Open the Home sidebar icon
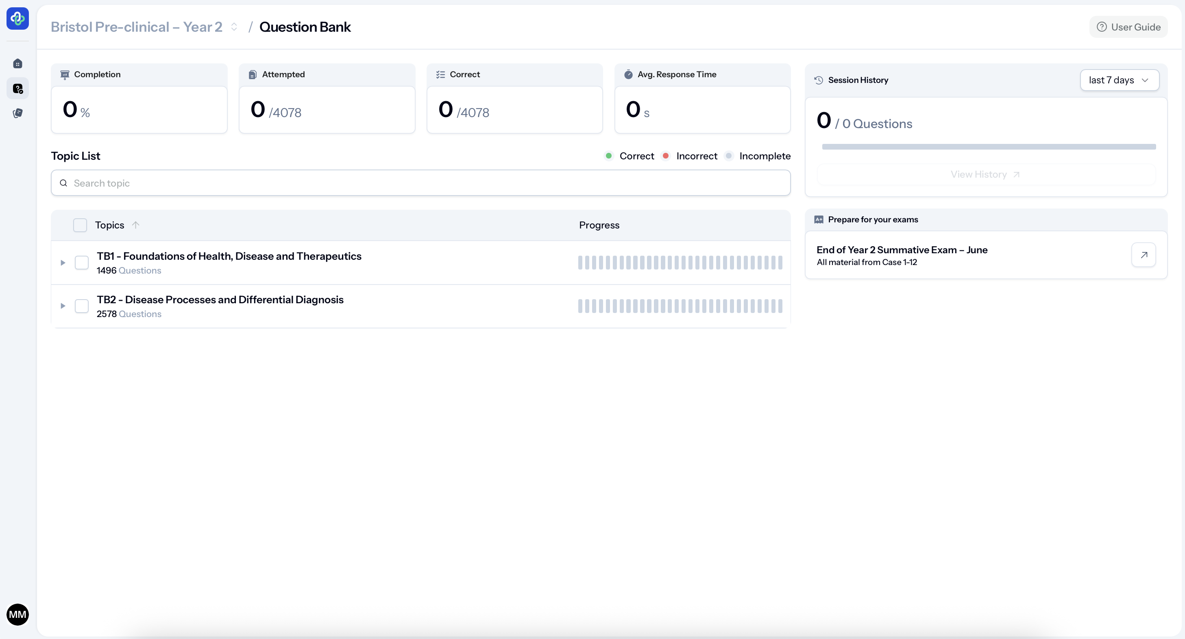The height and width of the screenshot is (639, 1185). (17, 63)
